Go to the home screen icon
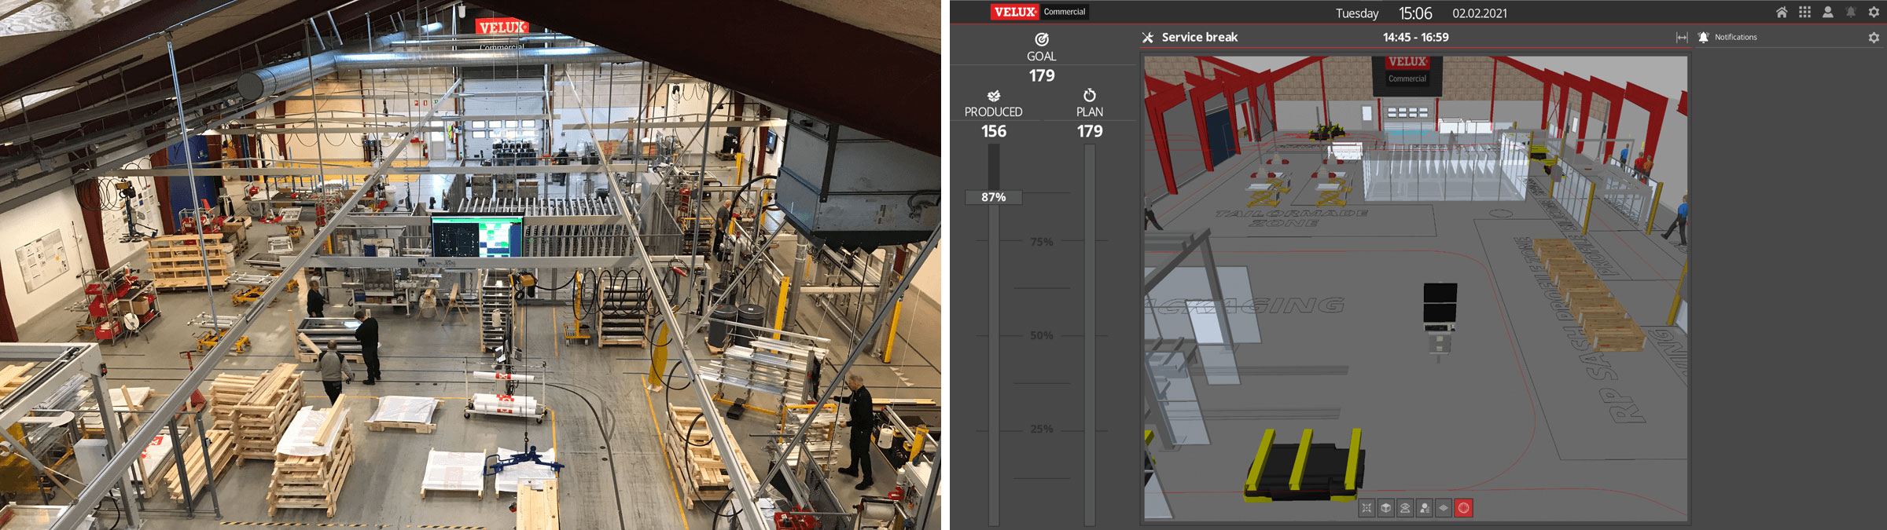Image resolution: width=1887 pixels, height=530 pixels. 1782,13
